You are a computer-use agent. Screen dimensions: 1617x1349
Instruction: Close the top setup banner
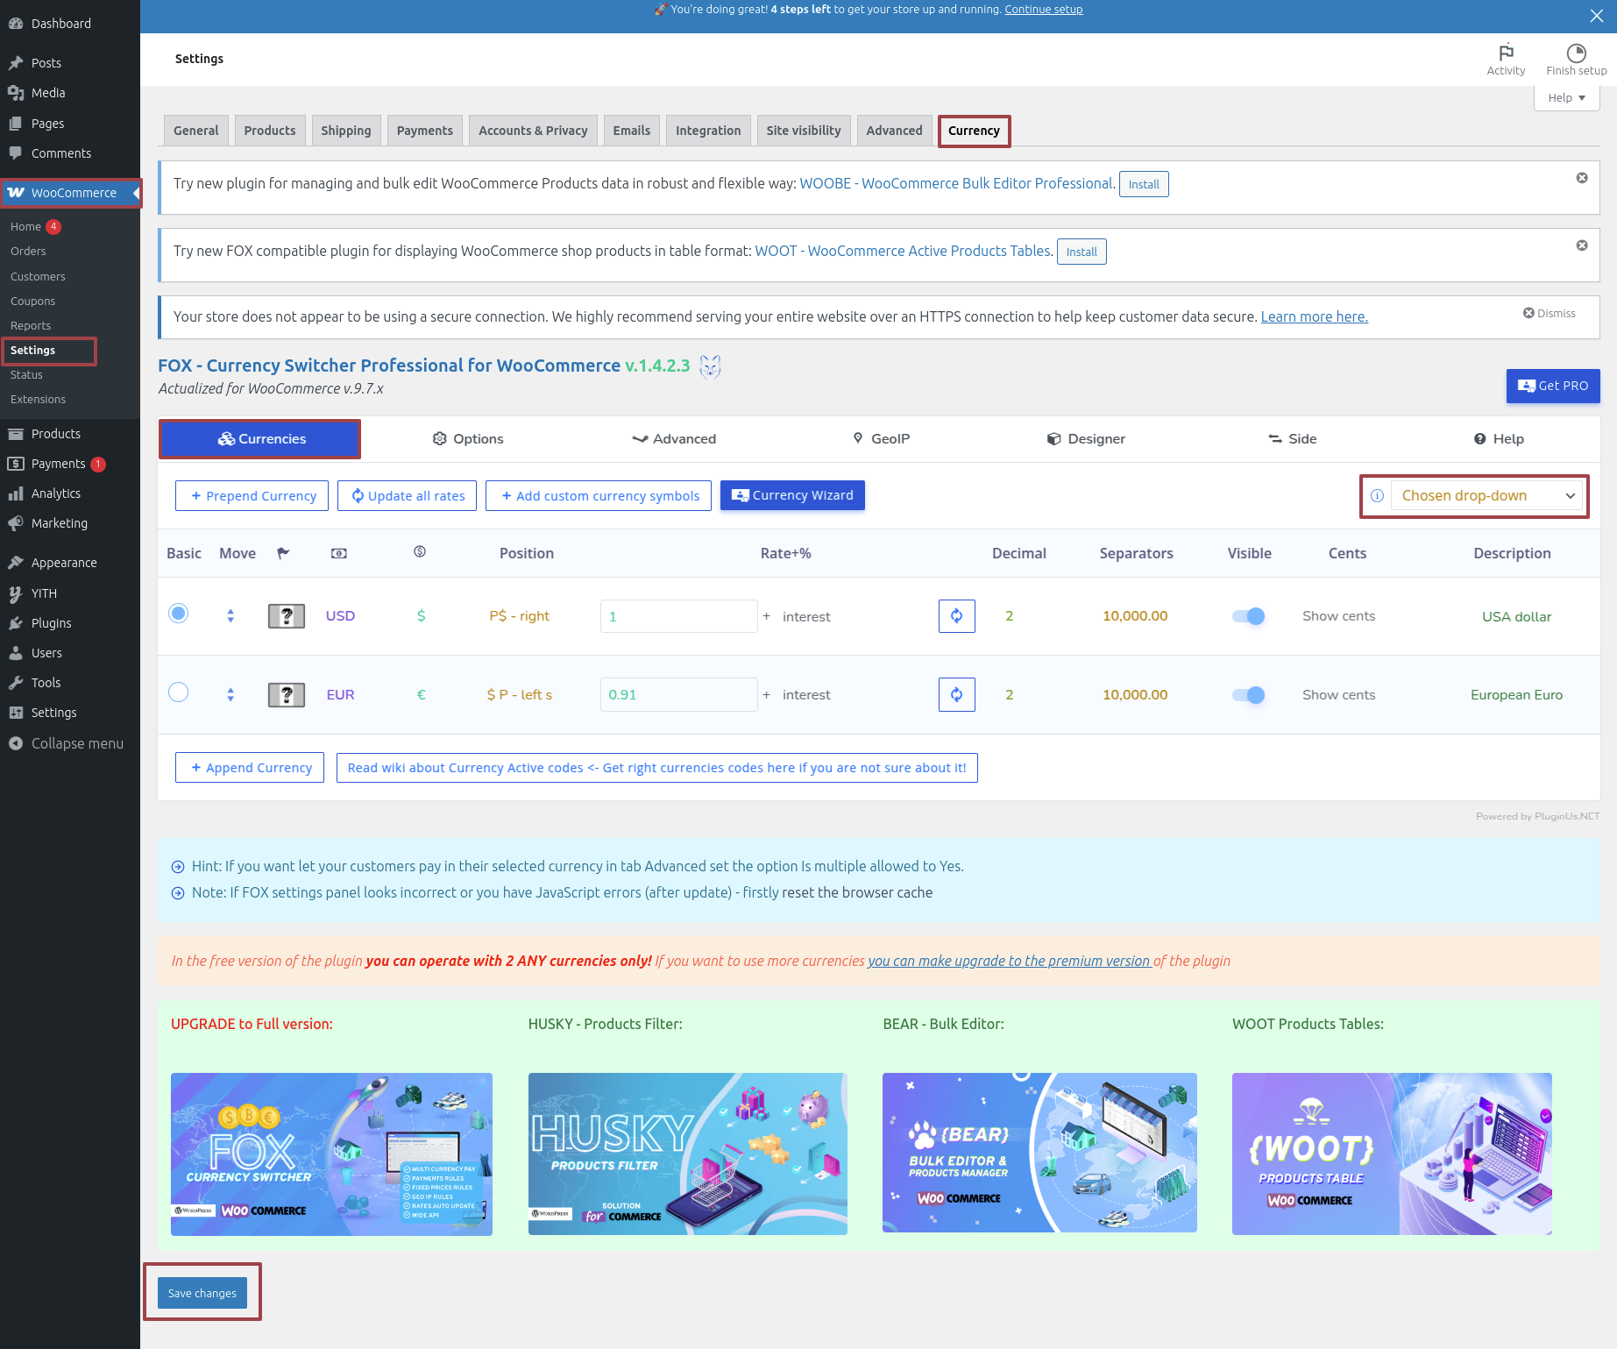1596,16
